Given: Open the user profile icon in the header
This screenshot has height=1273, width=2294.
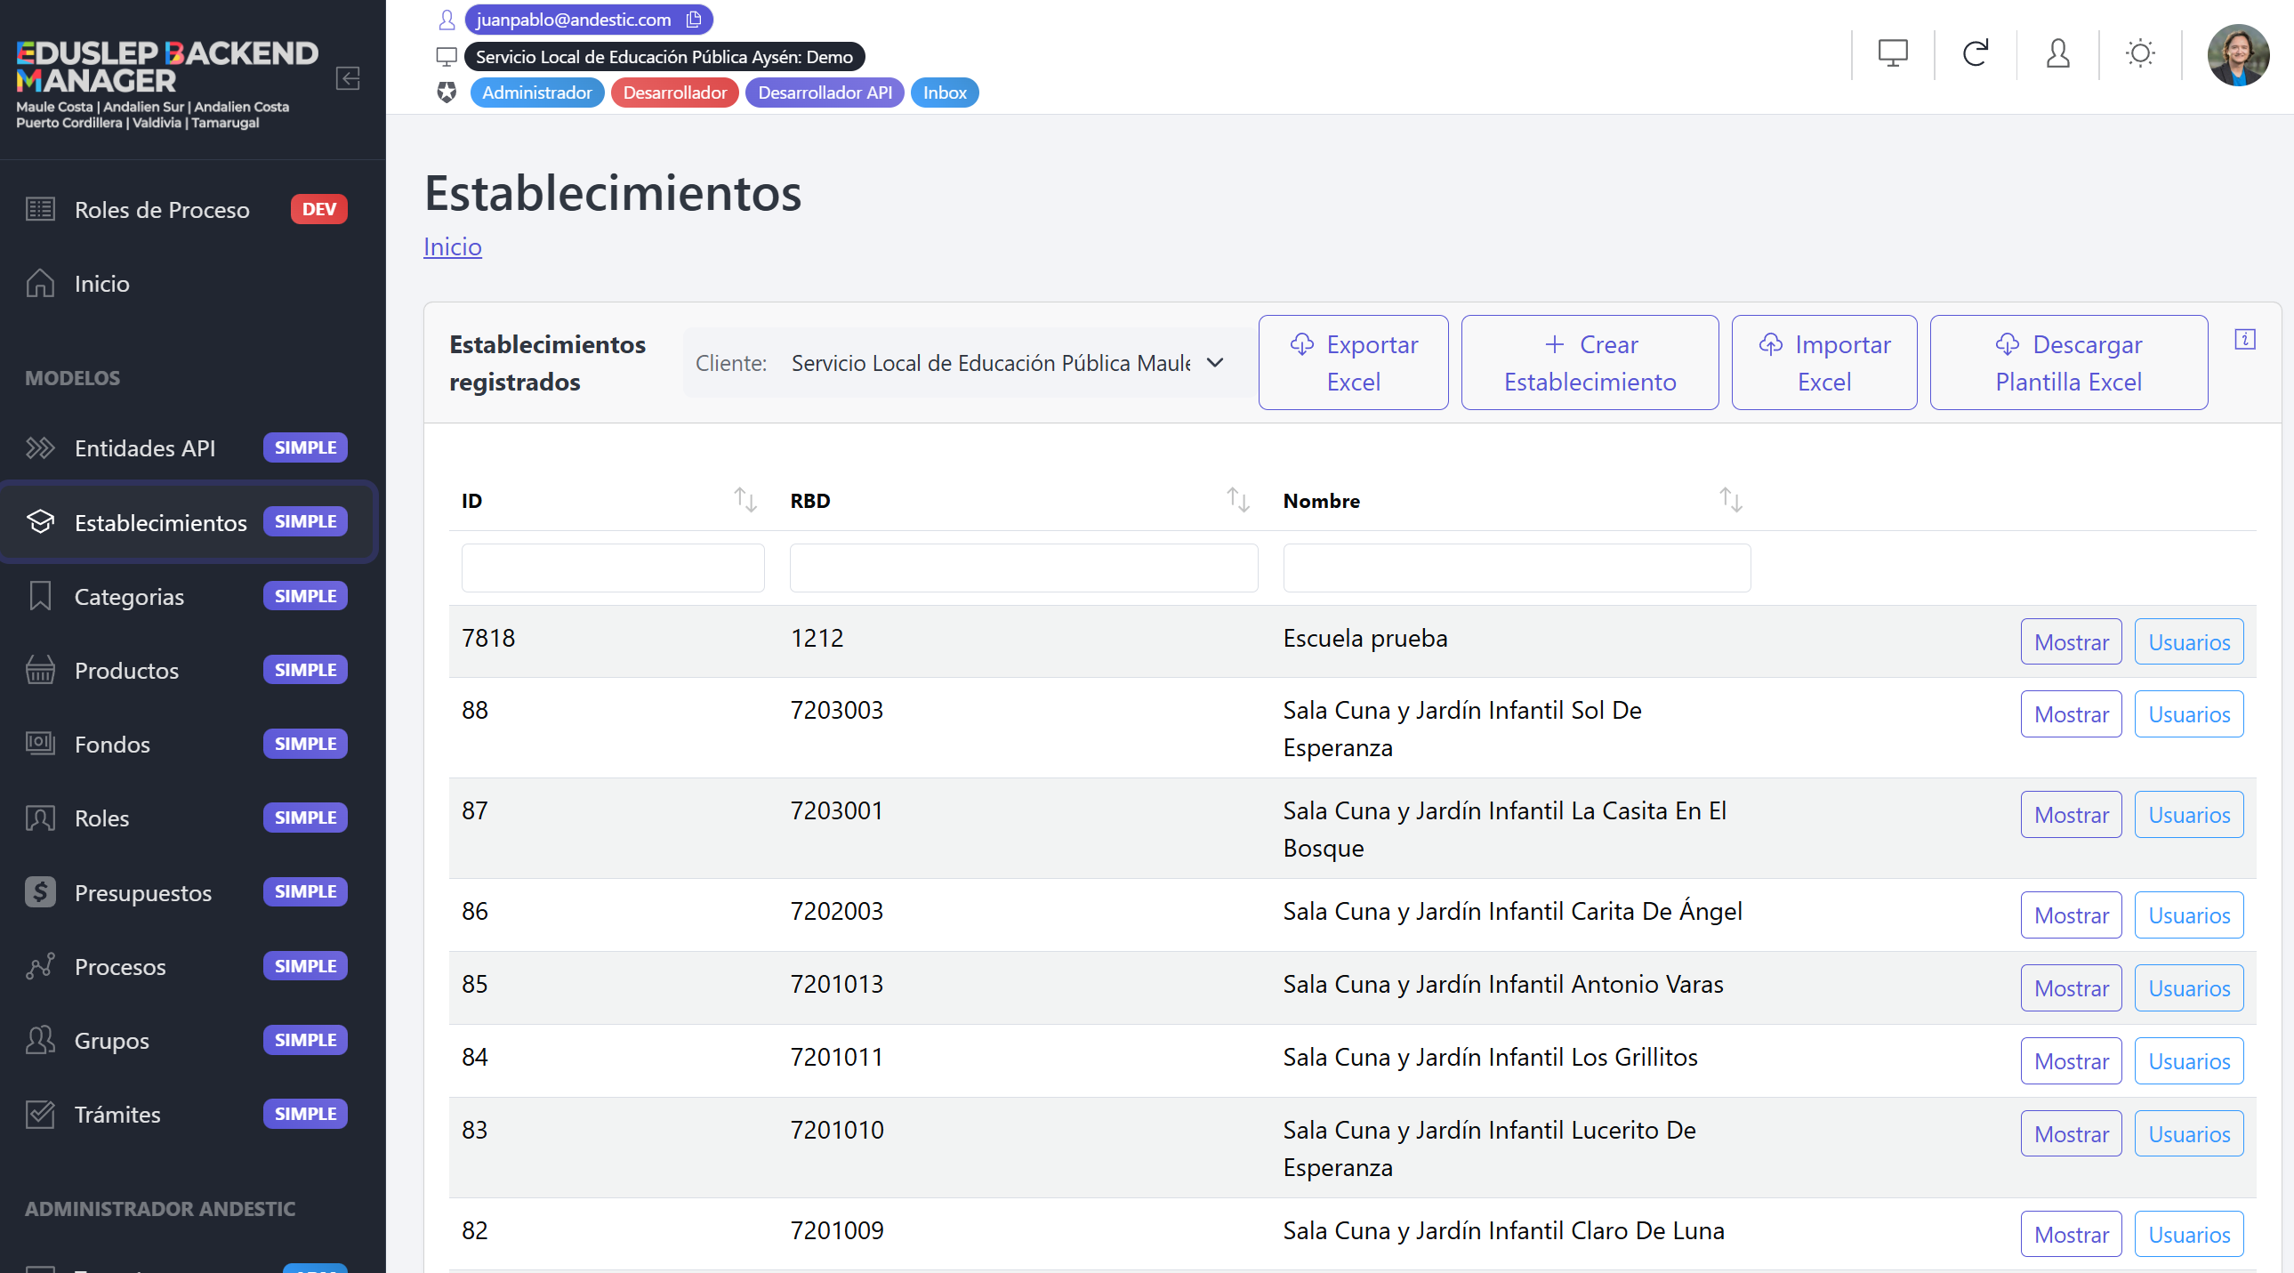Looking at the screenshot, I should click(2057, 53).
